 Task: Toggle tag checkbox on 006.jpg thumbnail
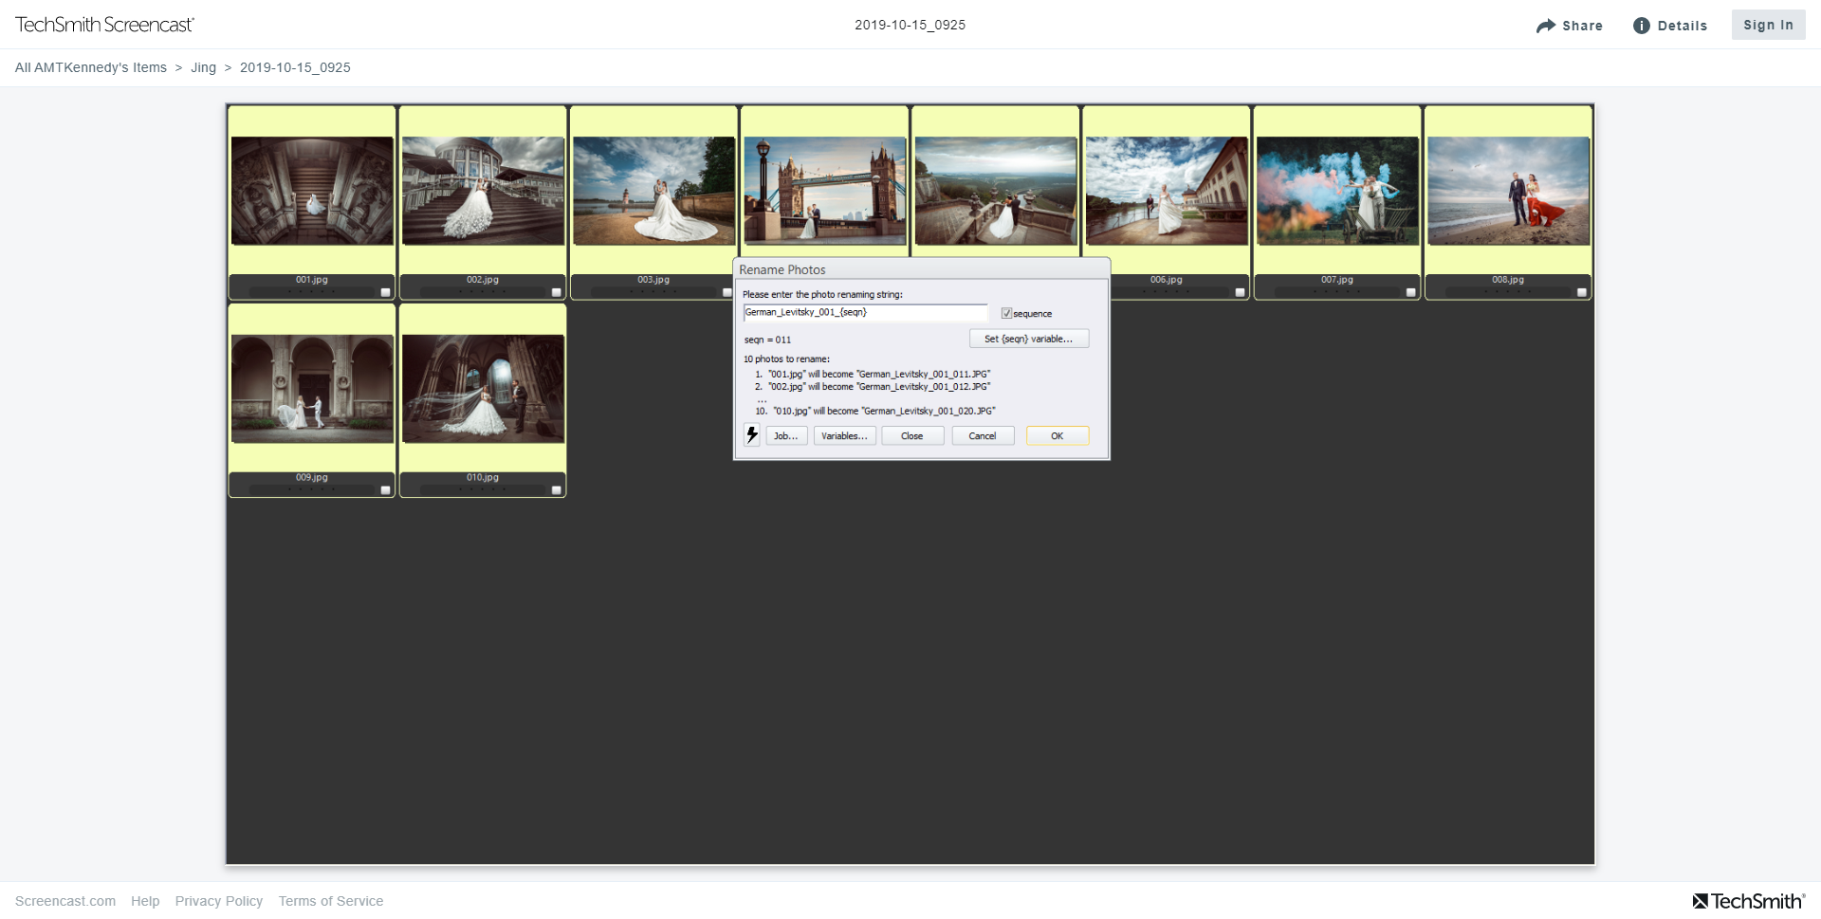pos(1240,292)
